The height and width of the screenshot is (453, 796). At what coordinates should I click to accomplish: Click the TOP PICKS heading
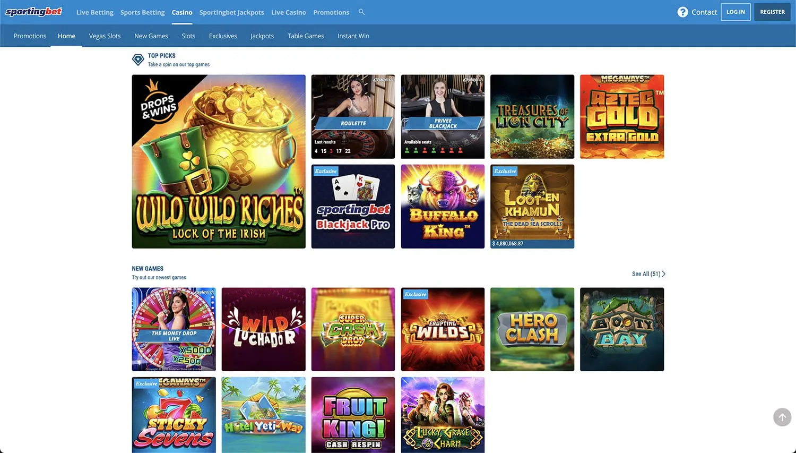[x=161, y=56]
